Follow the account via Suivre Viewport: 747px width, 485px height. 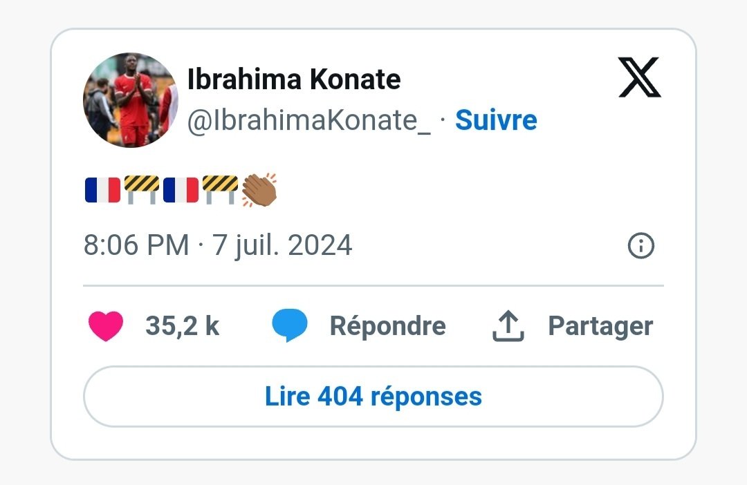pos(496,120)
